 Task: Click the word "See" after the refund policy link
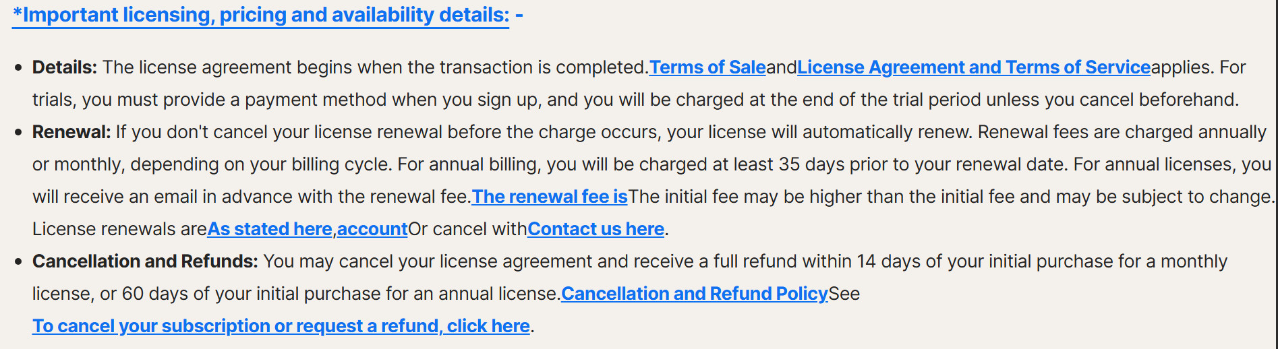coord(844,294)
